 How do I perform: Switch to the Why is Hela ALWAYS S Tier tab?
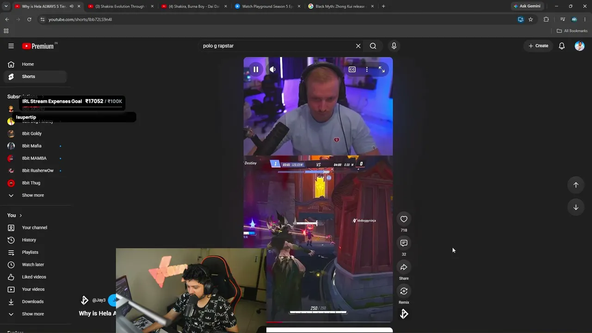coord(44,6)
